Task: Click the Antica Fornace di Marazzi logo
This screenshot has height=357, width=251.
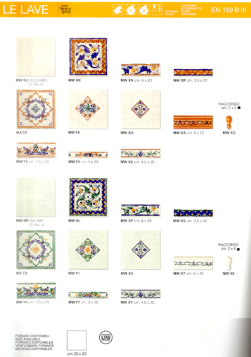Action: pyautogui.click(x=65, y=10)
